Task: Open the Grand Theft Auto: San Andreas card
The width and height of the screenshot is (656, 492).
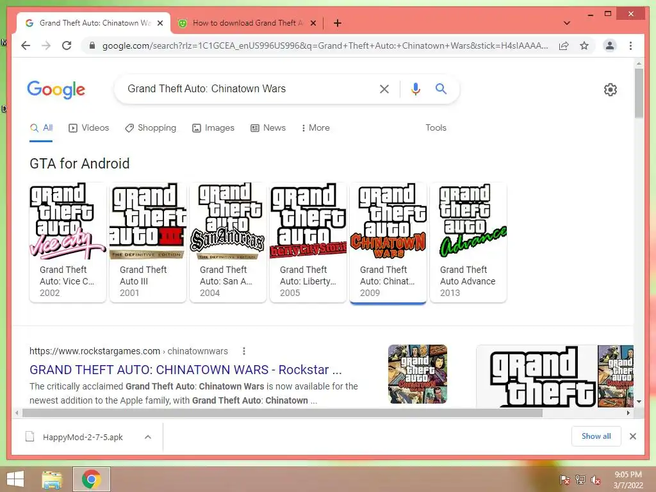Action: point(228,242)
